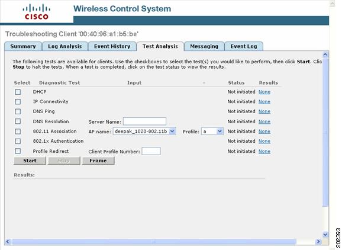Screen dimensions: 342x250
Task: View DNS Resolution None result link
Action: coord(264,121)
